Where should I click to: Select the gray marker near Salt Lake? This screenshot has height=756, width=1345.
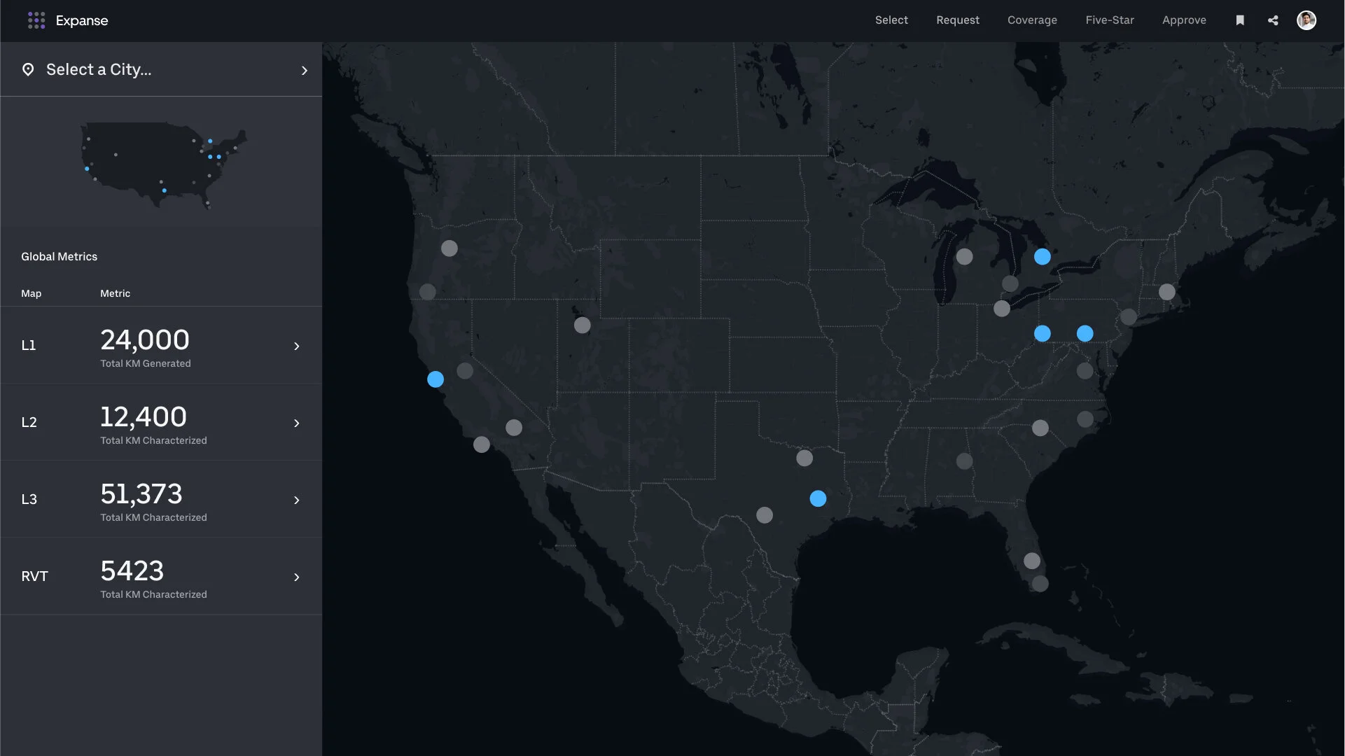[582, 325]
